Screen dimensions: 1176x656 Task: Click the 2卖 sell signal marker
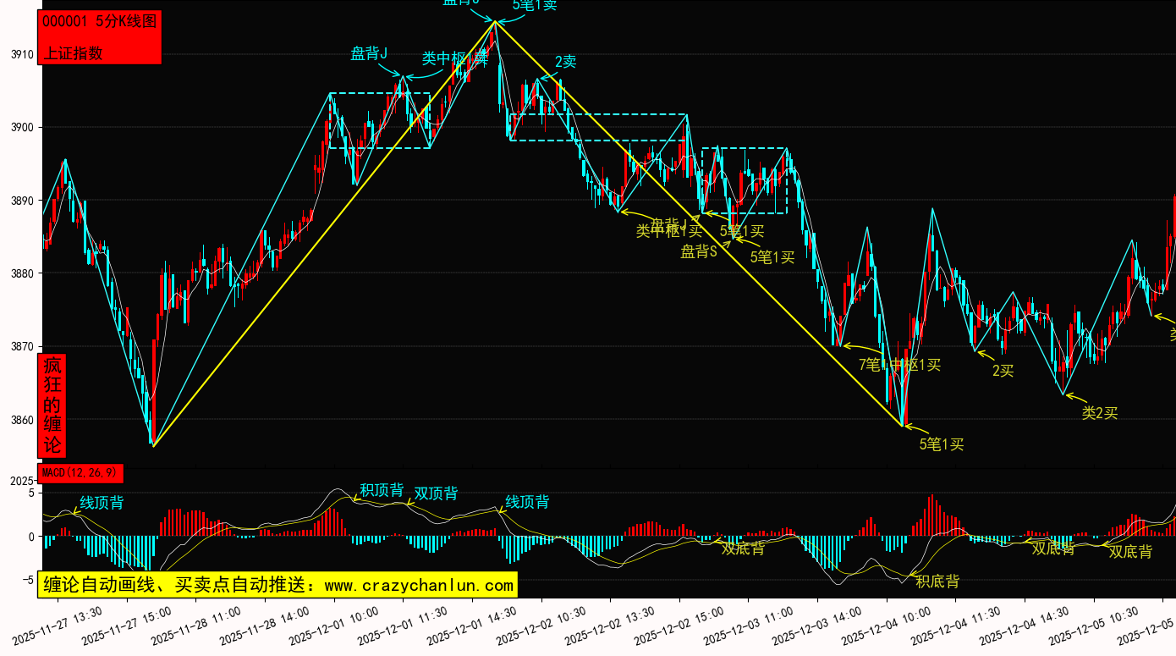click(565, 62)
